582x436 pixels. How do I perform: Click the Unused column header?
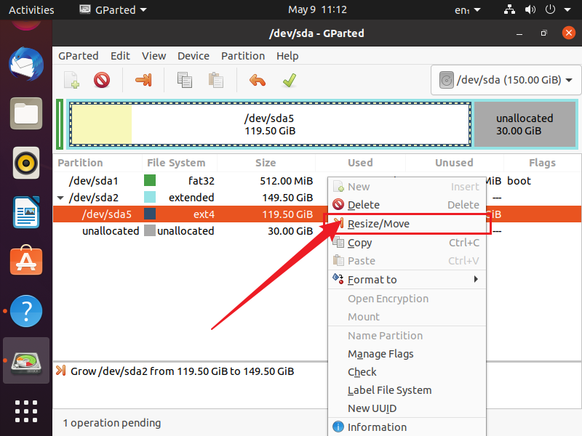454,163
